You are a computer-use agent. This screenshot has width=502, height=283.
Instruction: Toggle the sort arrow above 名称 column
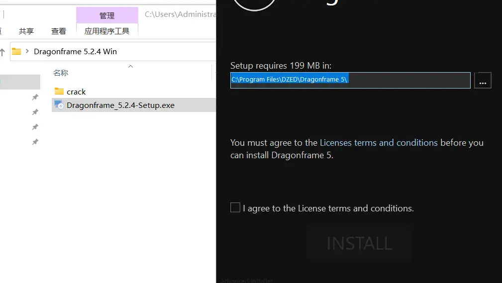(130, 66)
